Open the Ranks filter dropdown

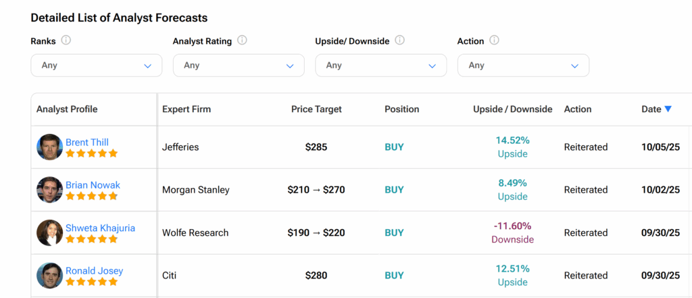point(97,66)
